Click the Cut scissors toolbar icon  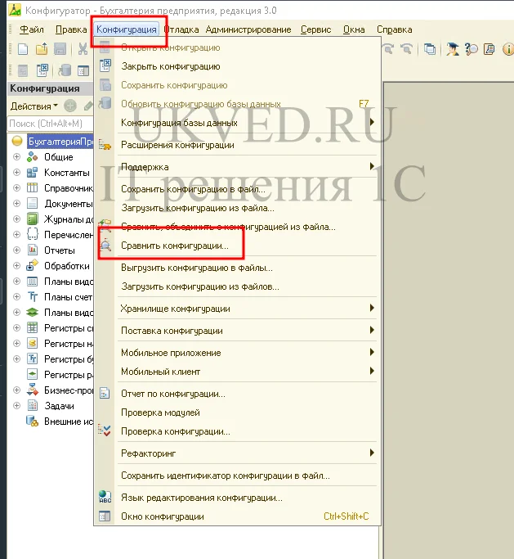coord(83,49)
